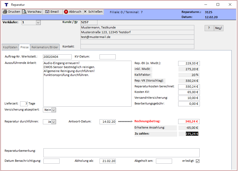Click the Rep.-VK (Vorschlag) value 330,24 €
Screen dimensions: 238x171
coord(189,81)
